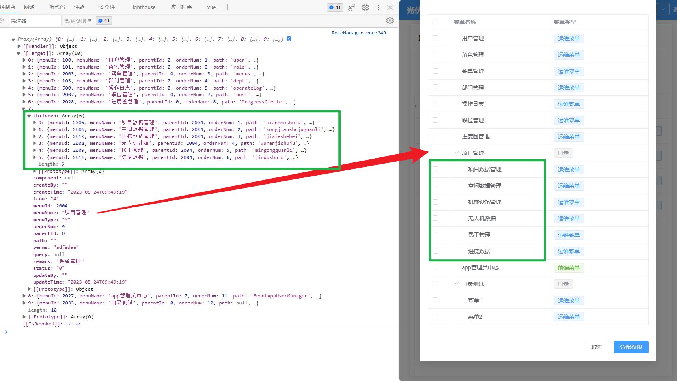Switch to the 安全性 tab
The height and width of the screenshot is (381, 677).
(107, 7)
